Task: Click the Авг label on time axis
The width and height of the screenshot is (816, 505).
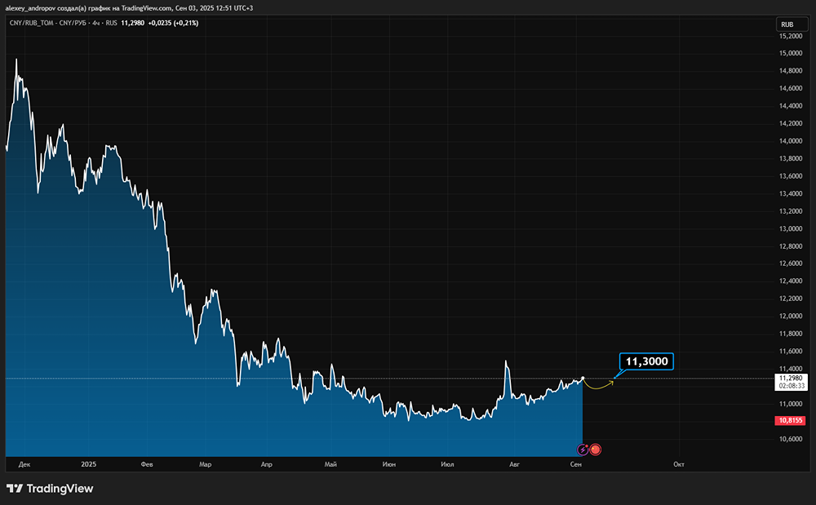Action: pyautogui.click(x=514, y=464)
